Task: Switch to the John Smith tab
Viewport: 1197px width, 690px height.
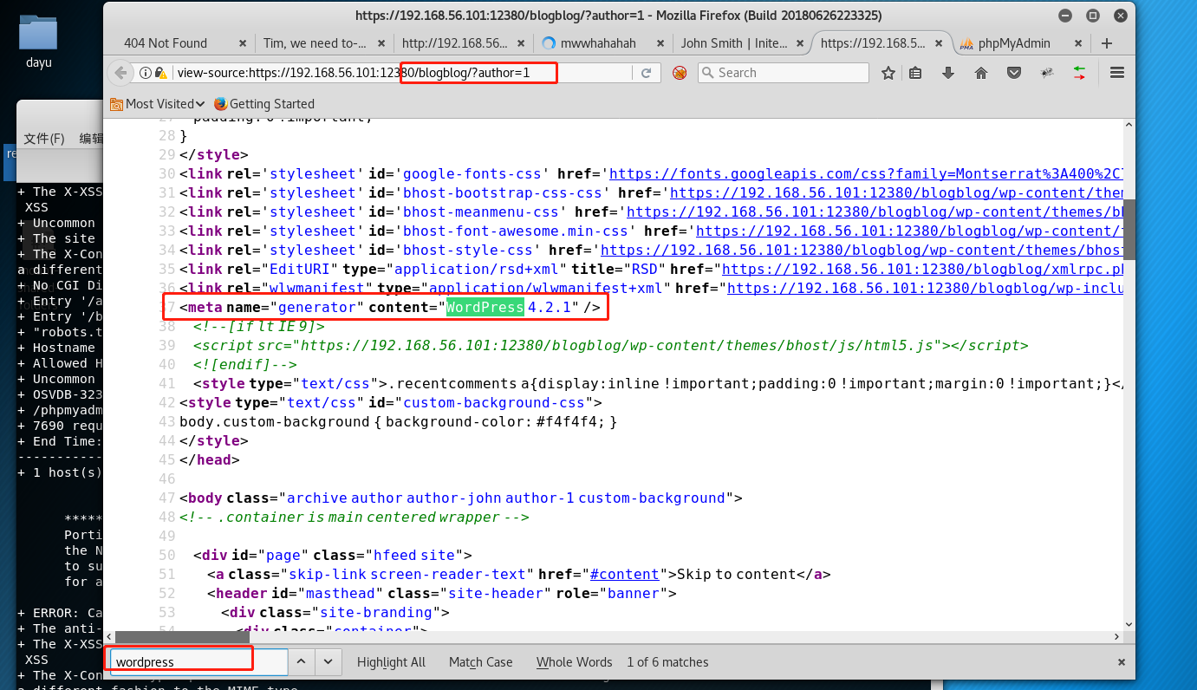Action: (x=733, y=43)
